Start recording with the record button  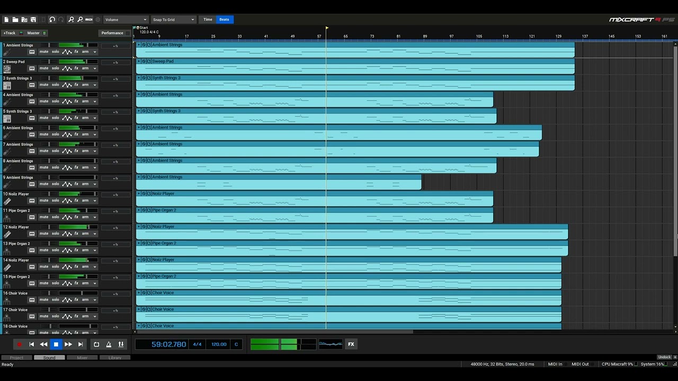point(19,344)
